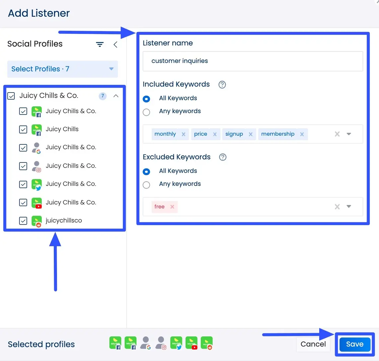Remove the 'free' excluded keyword tag
This screenshot has width=379, height=361.
click(x=172, y=207)
